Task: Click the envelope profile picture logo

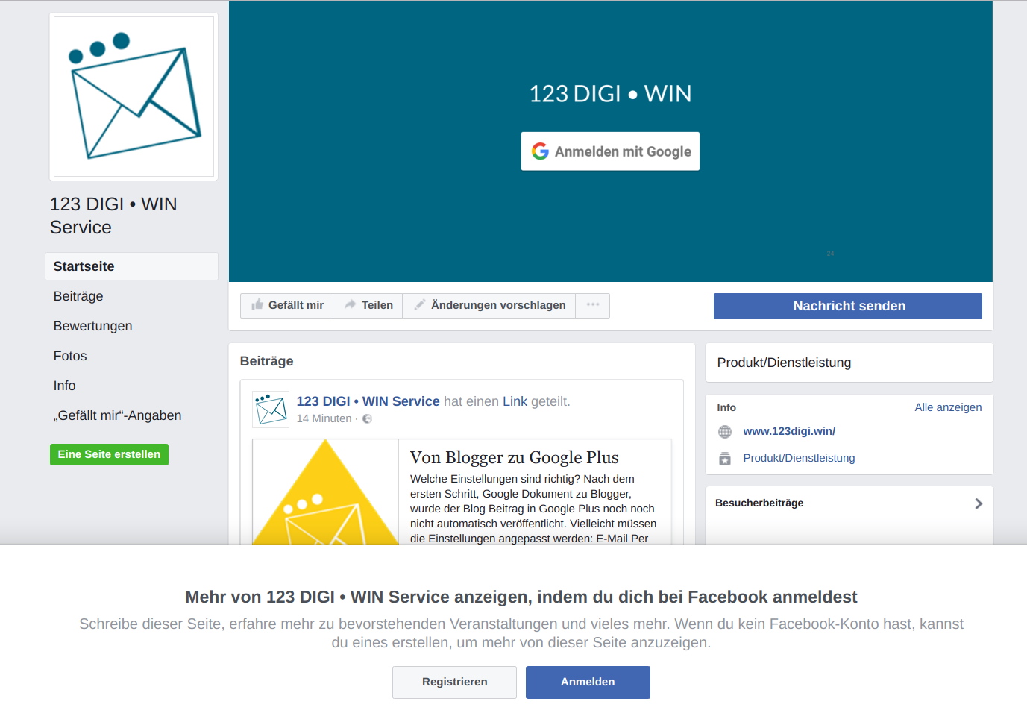Action: click(134, 97)
